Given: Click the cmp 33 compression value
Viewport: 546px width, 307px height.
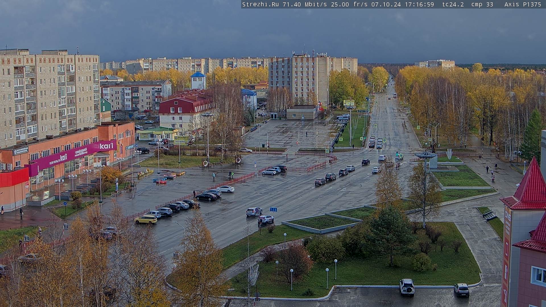Looking at the screenshot, I should pyautogui.click(x=482, y=4).
